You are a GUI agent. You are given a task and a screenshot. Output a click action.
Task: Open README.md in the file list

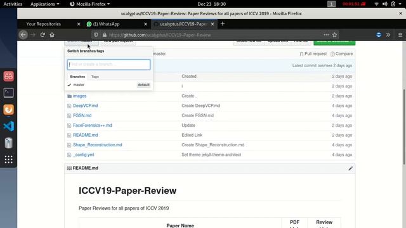tap(85, 135)
